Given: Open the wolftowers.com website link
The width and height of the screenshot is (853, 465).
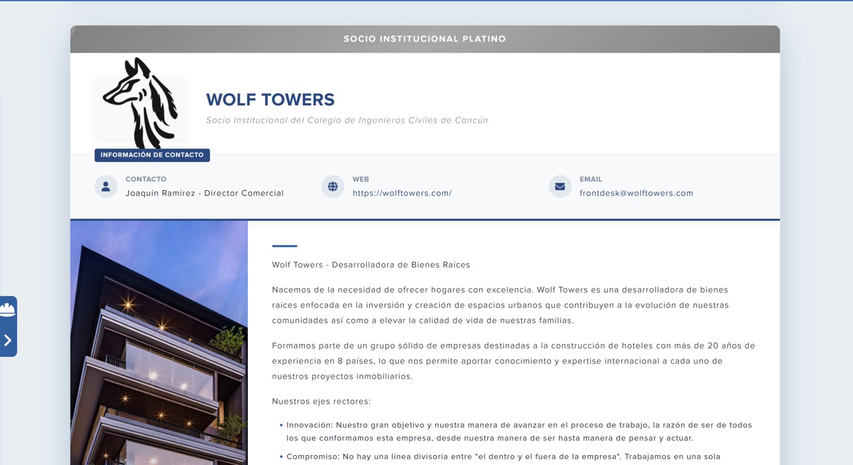Looking at the screenshot, I should (402, 193).
